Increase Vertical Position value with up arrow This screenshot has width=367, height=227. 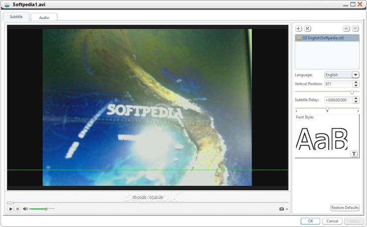356,82
